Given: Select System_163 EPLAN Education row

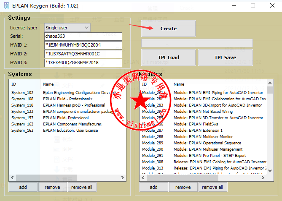Looking at the screenshot, I should click(67, 131).
